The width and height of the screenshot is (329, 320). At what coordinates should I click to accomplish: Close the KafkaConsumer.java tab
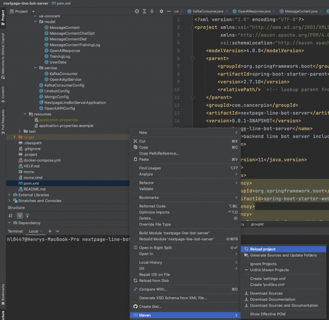tap(227, 11)
